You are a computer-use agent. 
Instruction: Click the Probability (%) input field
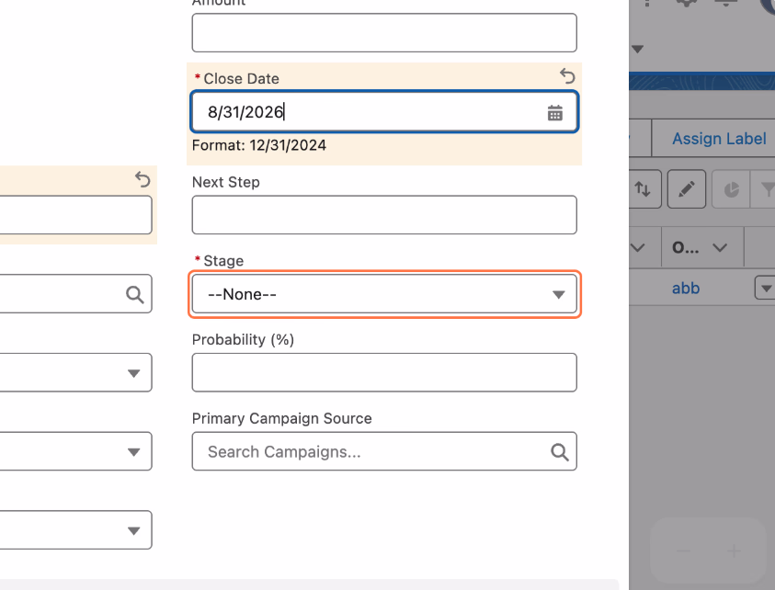[384, 372]
